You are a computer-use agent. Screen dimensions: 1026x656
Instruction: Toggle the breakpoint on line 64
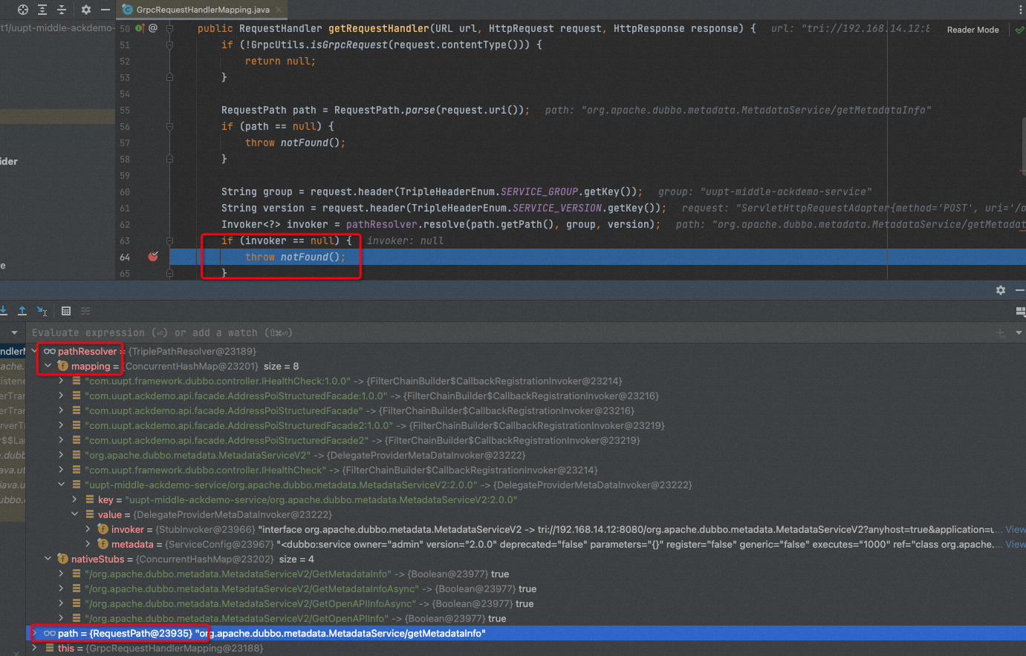[153, 257]
